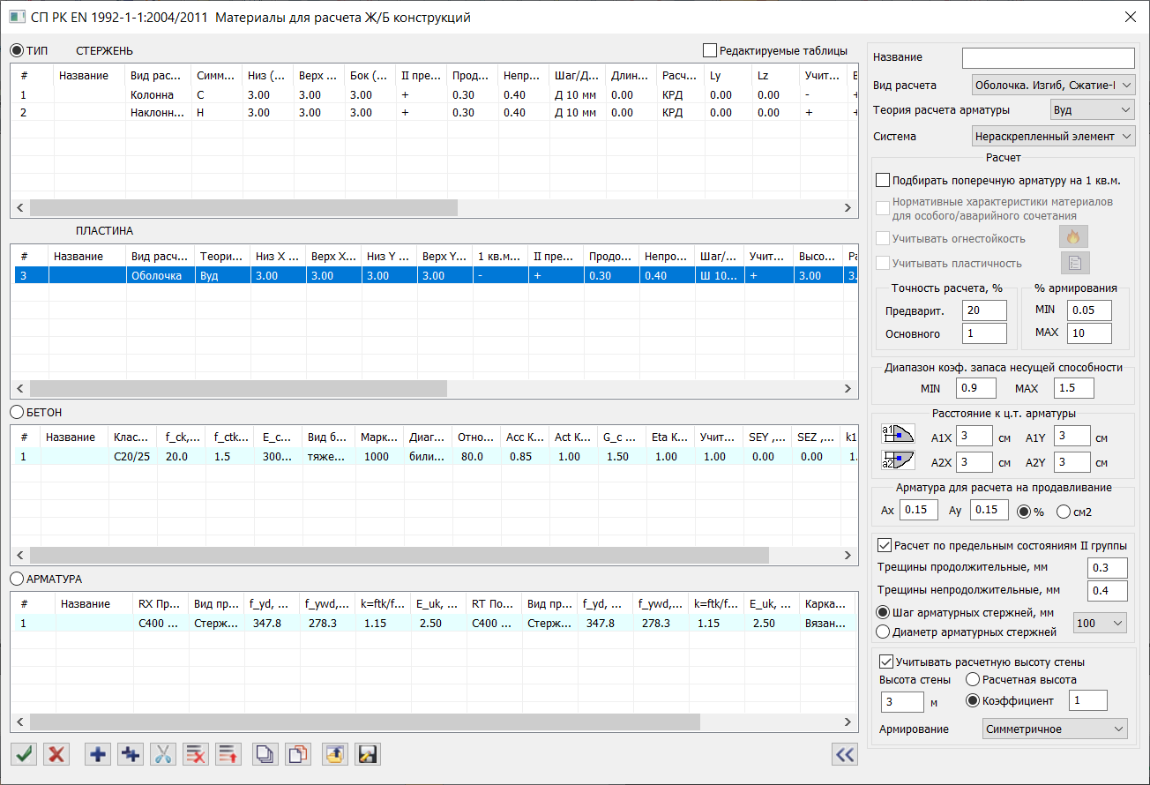Click the red X cancel icon
The height and width of the screenshot is (785, 1150).
pyautogui.click(x=57, y=754)
